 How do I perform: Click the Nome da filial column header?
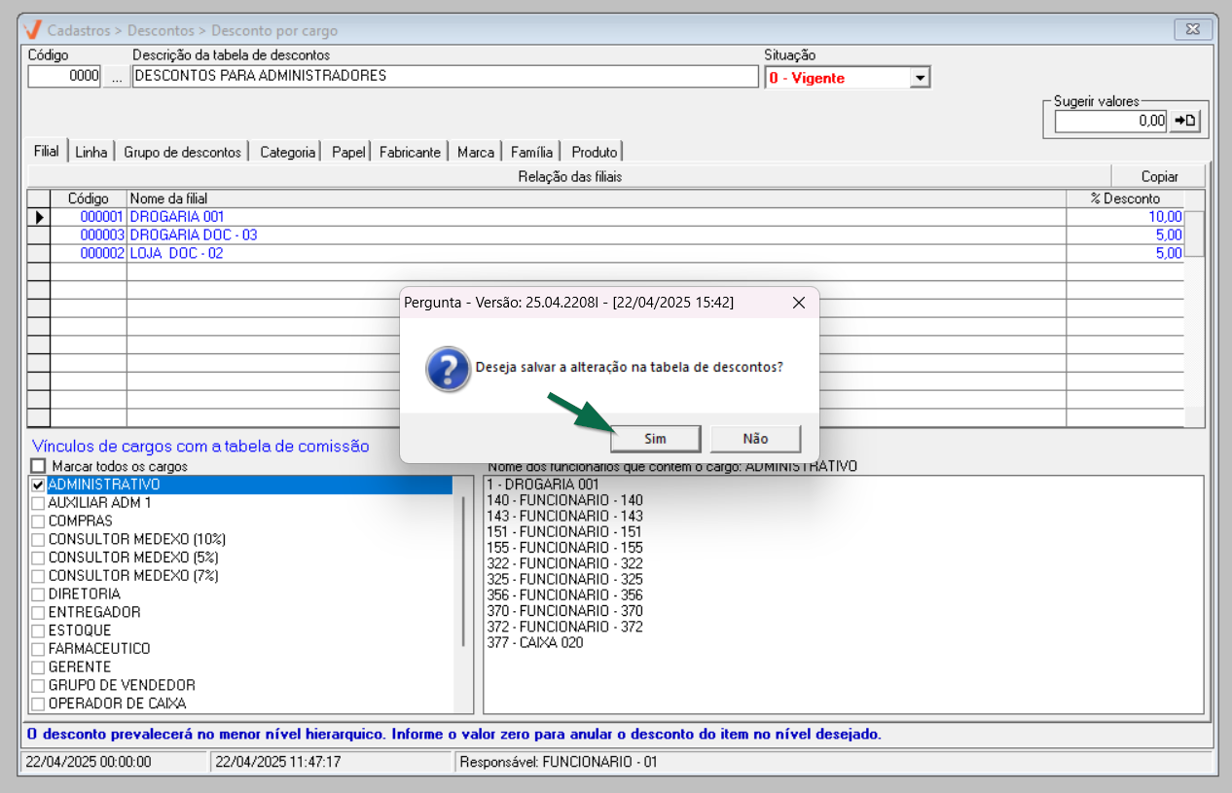pyautogui.click(x=597, y=198)
